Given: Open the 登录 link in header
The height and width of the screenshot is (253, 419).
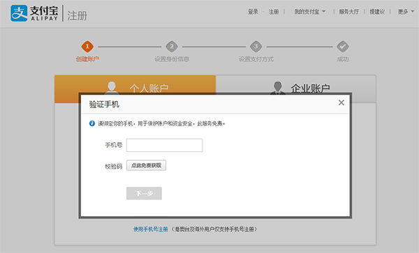Looking at the screenshot, I should click(x=253, y=12).
